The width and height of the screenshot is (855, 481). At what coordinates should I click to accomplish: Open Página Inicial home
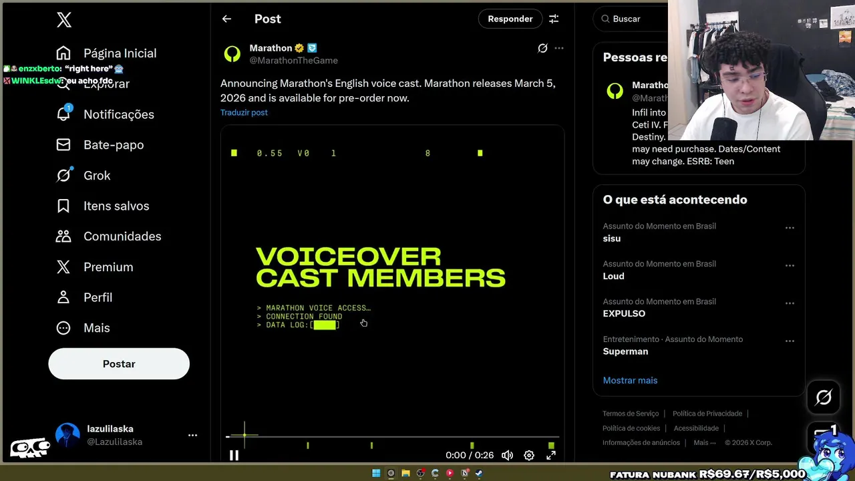(x=106, y=53)
